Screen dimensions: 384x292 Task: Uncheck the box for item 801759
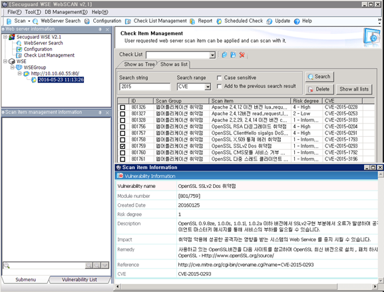pyautogui.click(x=122, y=146)
